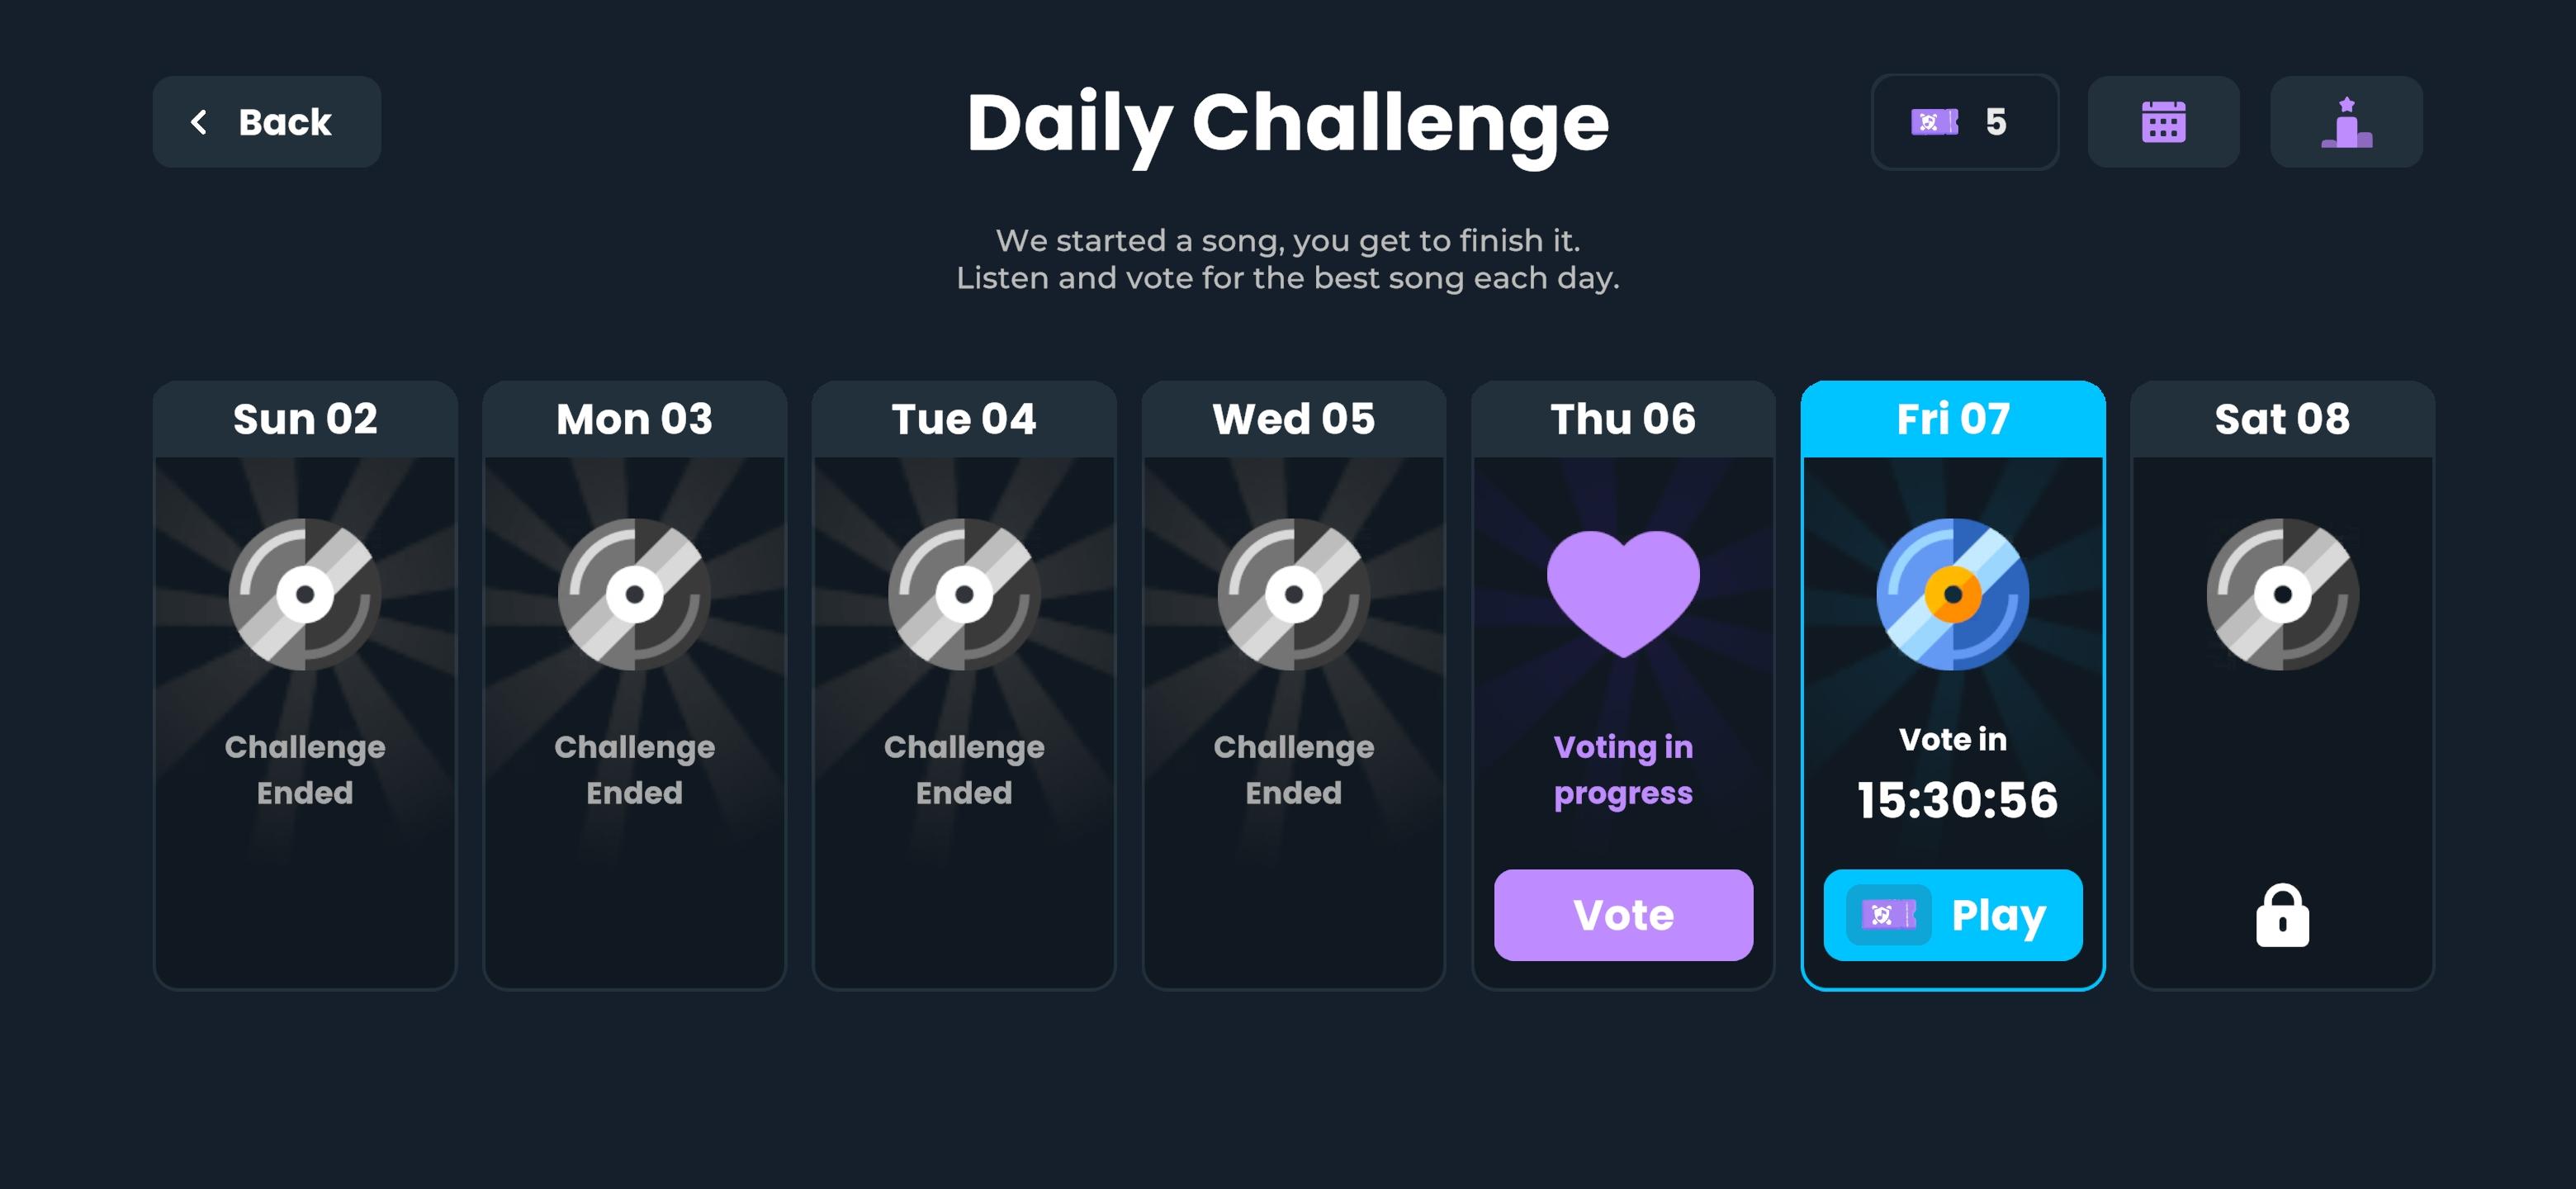
Task: Select the Thu 06 day header
Action: tap(1623, 419)
